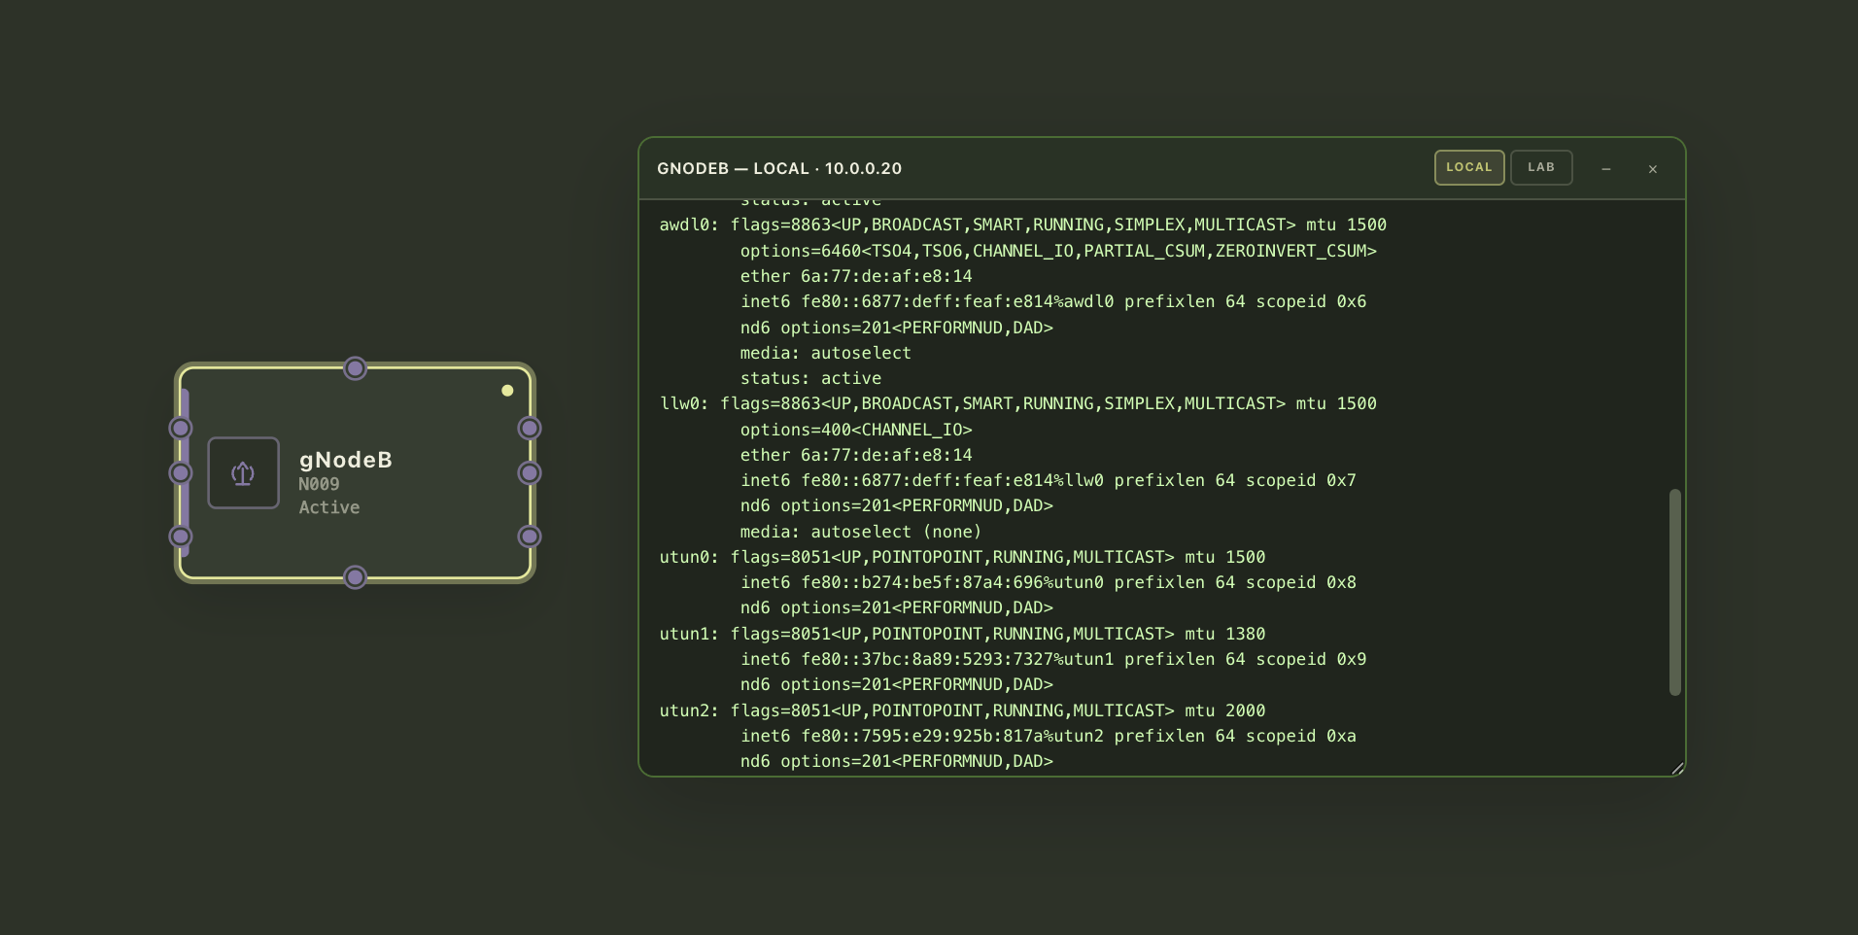Switch terminal to LOCAL mode
Image resolution: width=1858 pixels, height=935 pixels.
tap(1469, 167)
